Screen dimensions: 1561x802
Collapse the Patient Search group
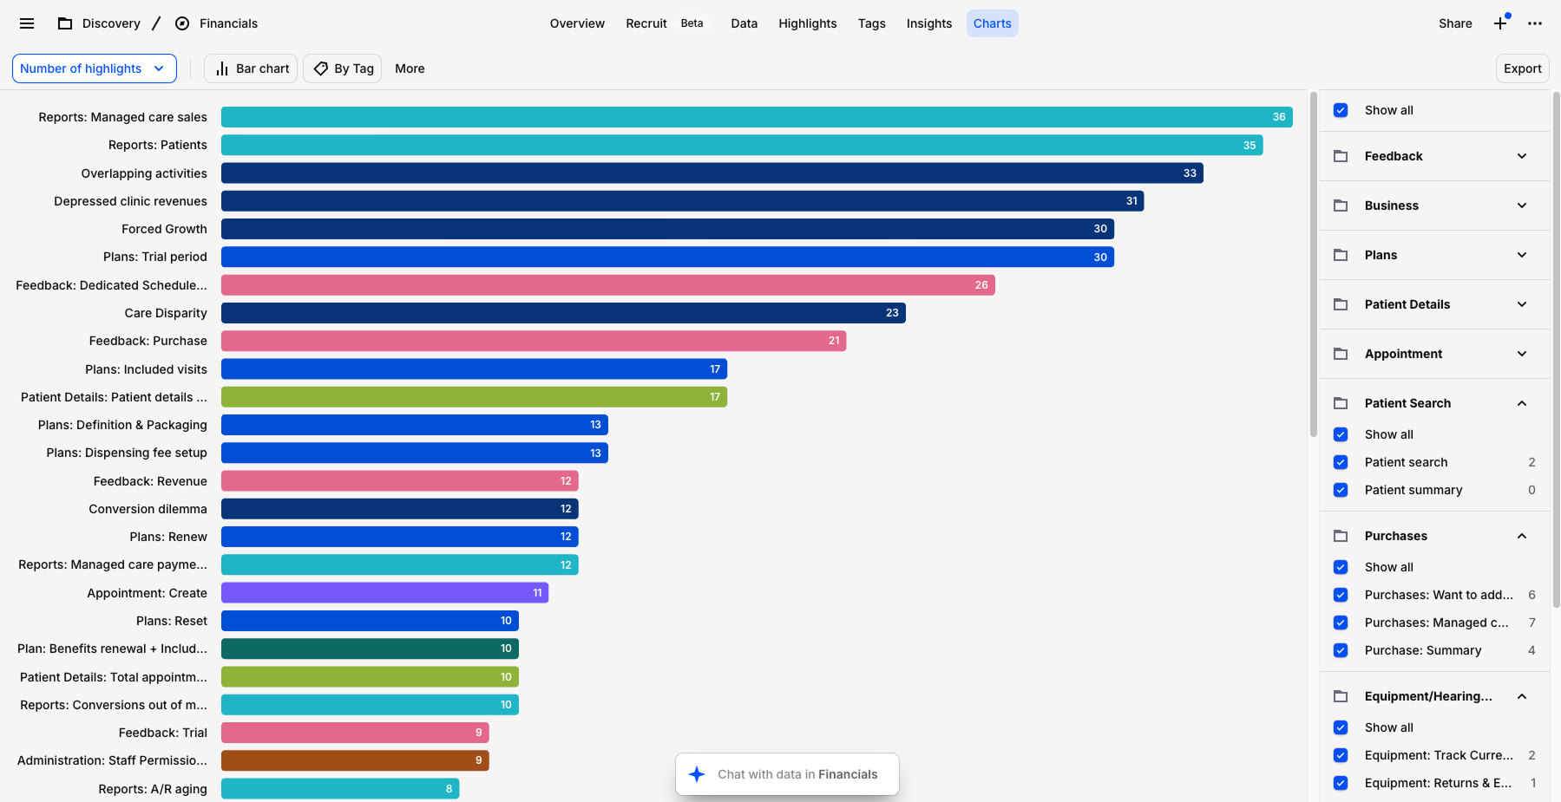(x=1521, y=403)
